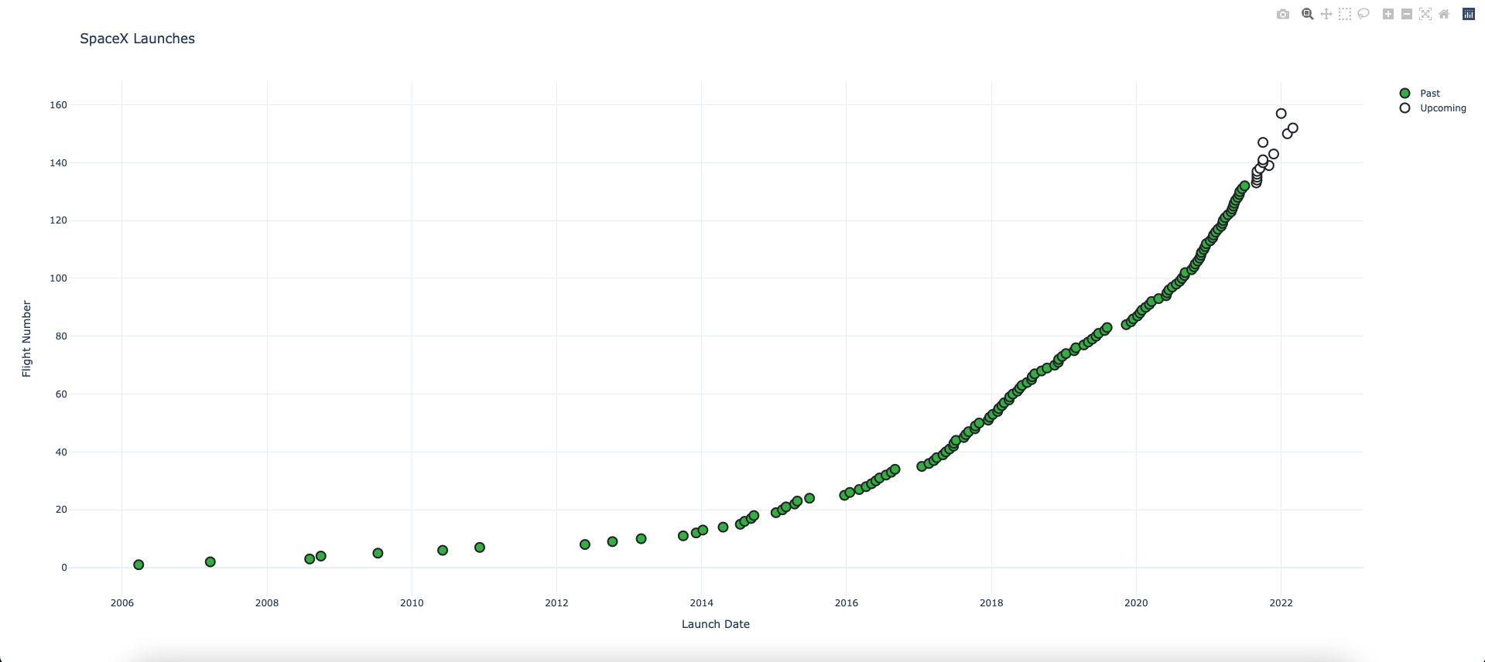Image resolution: width=1485 pixels, height=662 pixels.
Task: Click the 0 y-axis tick label
Action: coord(64,568)
